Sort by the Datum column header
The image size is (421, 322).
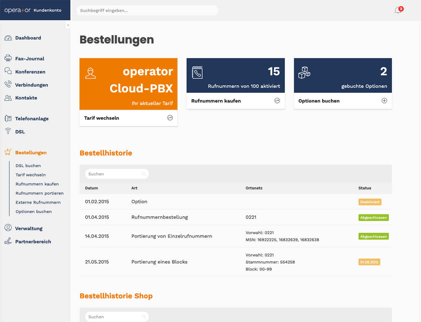point(92,188)
